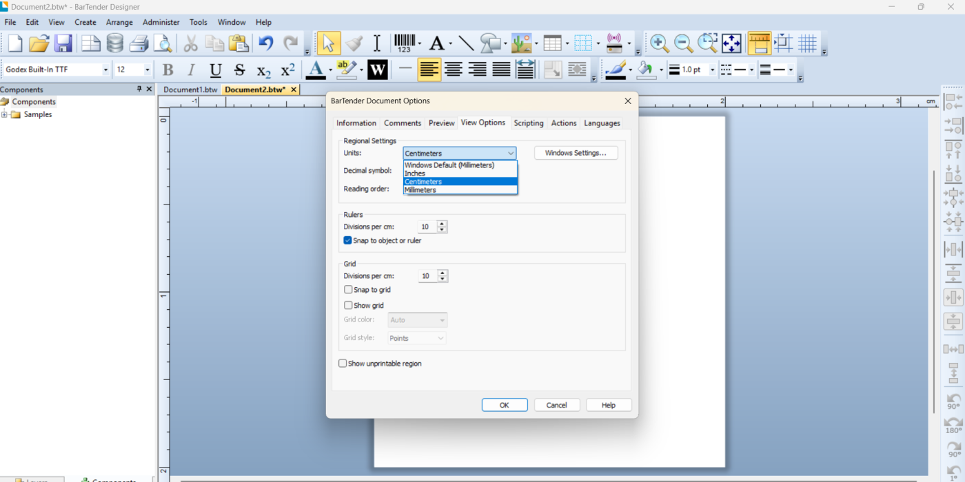965x482 pixels.
Task: Toggle Bold formatting button
Action: [x=167, y=70]
